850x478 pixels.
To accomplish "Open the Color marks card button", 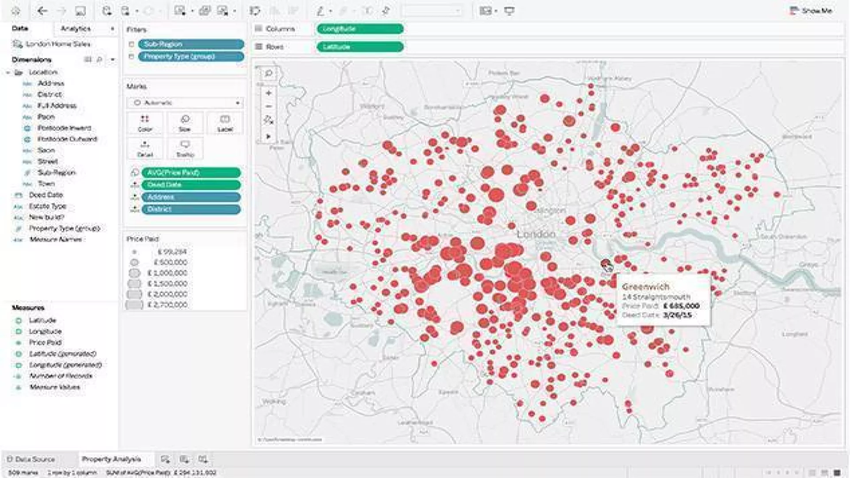I will 145,123.
